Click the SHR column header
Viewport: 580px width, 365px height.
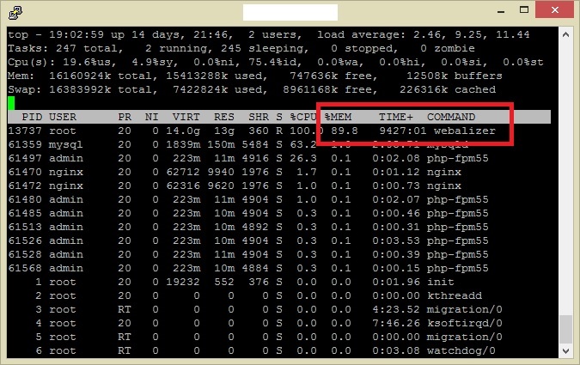[x=259, y=117]
